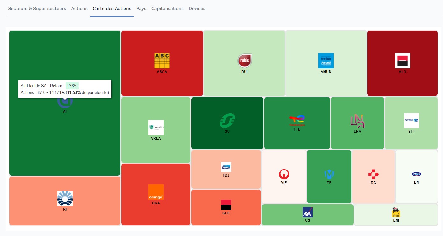Click the FDJ logo icon
The image size is (443, 236).
[x=226, y=167]
